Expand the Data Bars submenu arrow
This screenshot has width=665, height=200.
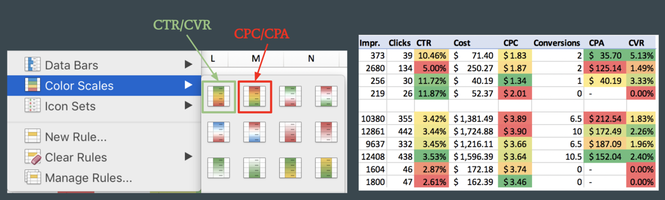tap(188, 65)
